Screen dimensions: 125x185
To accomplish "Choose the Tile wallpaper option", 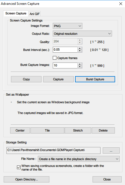I will pos(47,130).
